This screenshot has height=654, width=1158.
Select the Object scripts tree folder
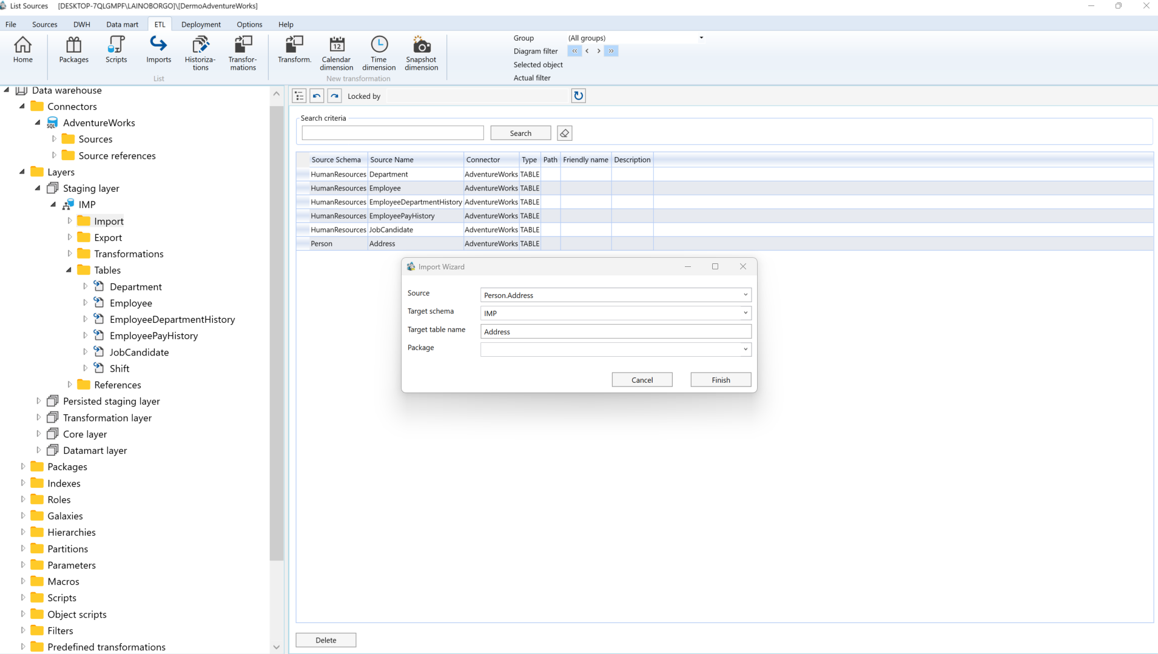(x=77, y=614)
